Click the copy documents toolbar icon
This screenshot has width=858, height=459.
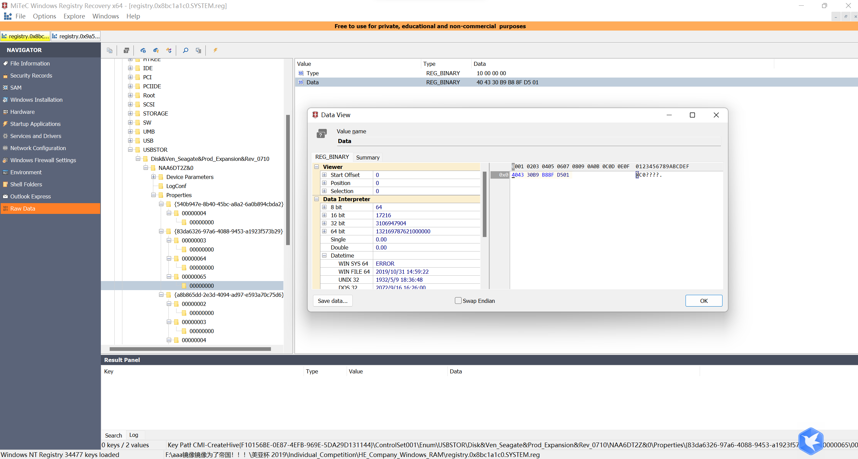[110, 50]
